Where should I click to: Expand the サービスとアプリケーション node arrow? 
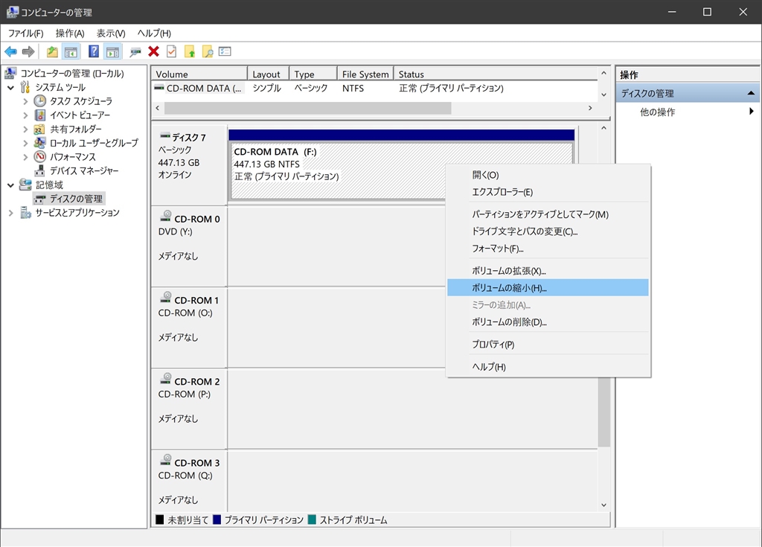point(10,213)
